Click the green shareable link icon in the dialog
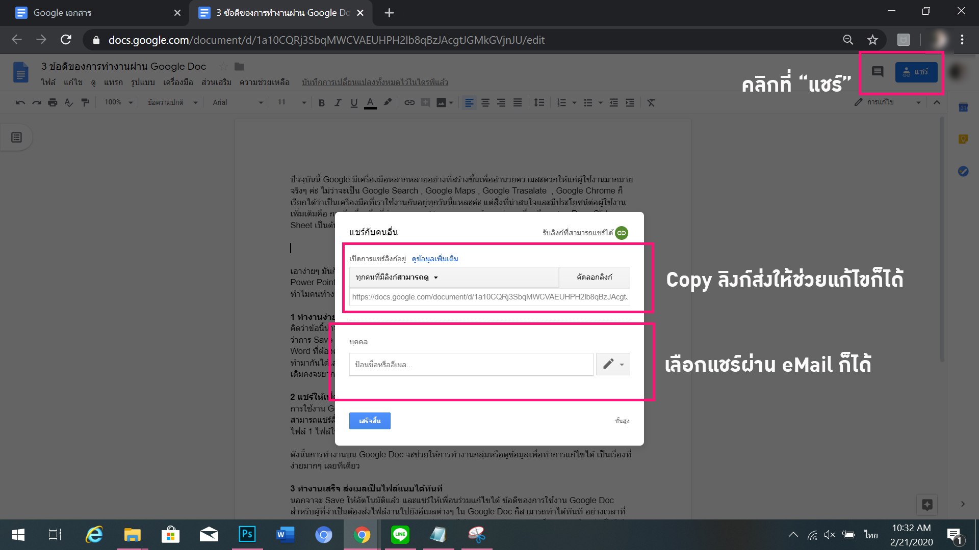The width and height of the screenshot is (979, 550). 622,233
